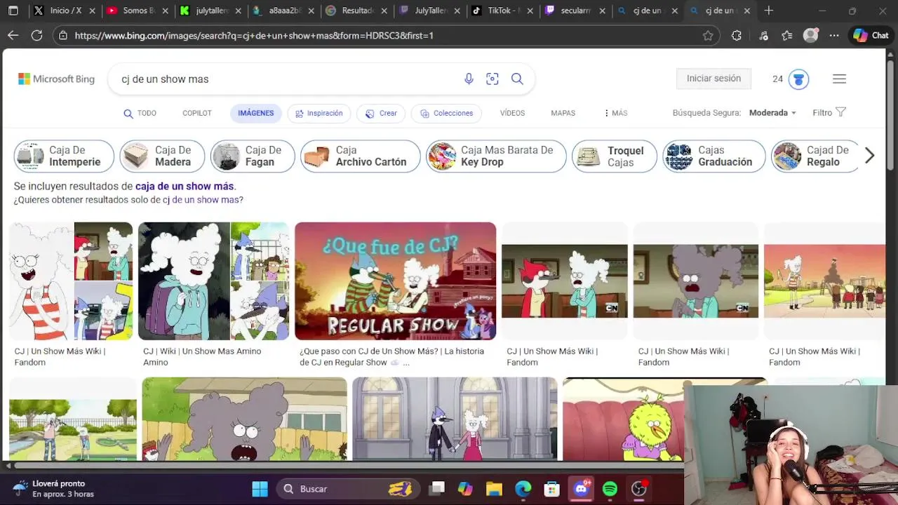The height and width of the screenshot is (505, 898).
Task: Open visual search camera icon
Action: 492,79
